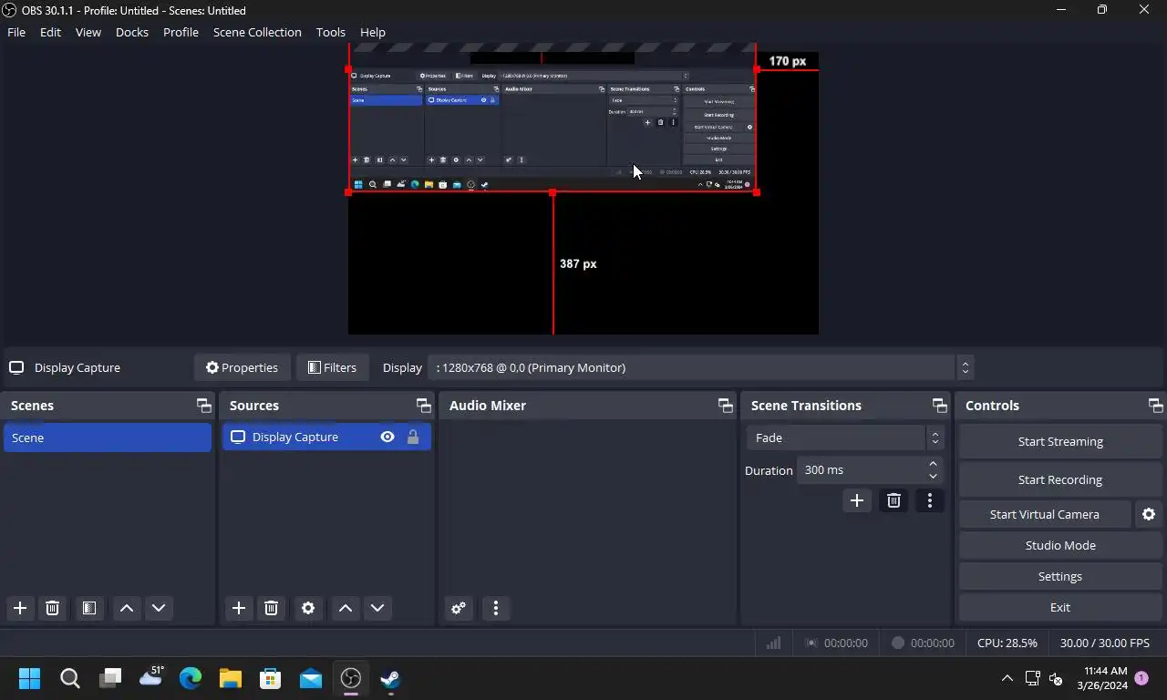Image resolution: width=1167 pixels, height=700 pixels.
Task: Open Microsoft Store from taskbar
Action: (270, 678)
